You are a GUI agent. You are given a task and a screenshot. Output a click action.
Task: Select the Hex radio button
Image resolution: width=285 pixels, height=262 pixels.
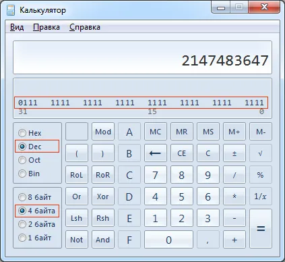click(30, 133)
